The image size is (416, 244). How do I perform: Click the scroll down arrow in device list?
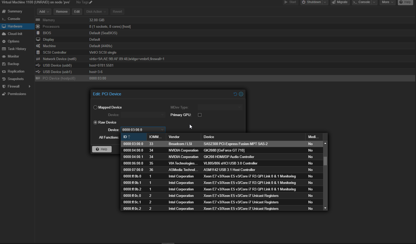(x=325, y=208)
